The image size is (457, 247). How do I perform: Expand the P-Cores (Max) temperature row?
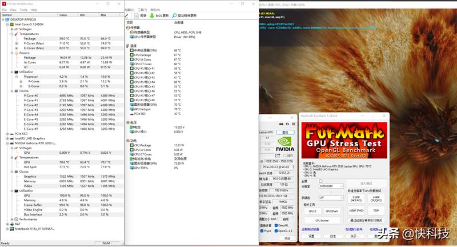[x=17, y=43]
